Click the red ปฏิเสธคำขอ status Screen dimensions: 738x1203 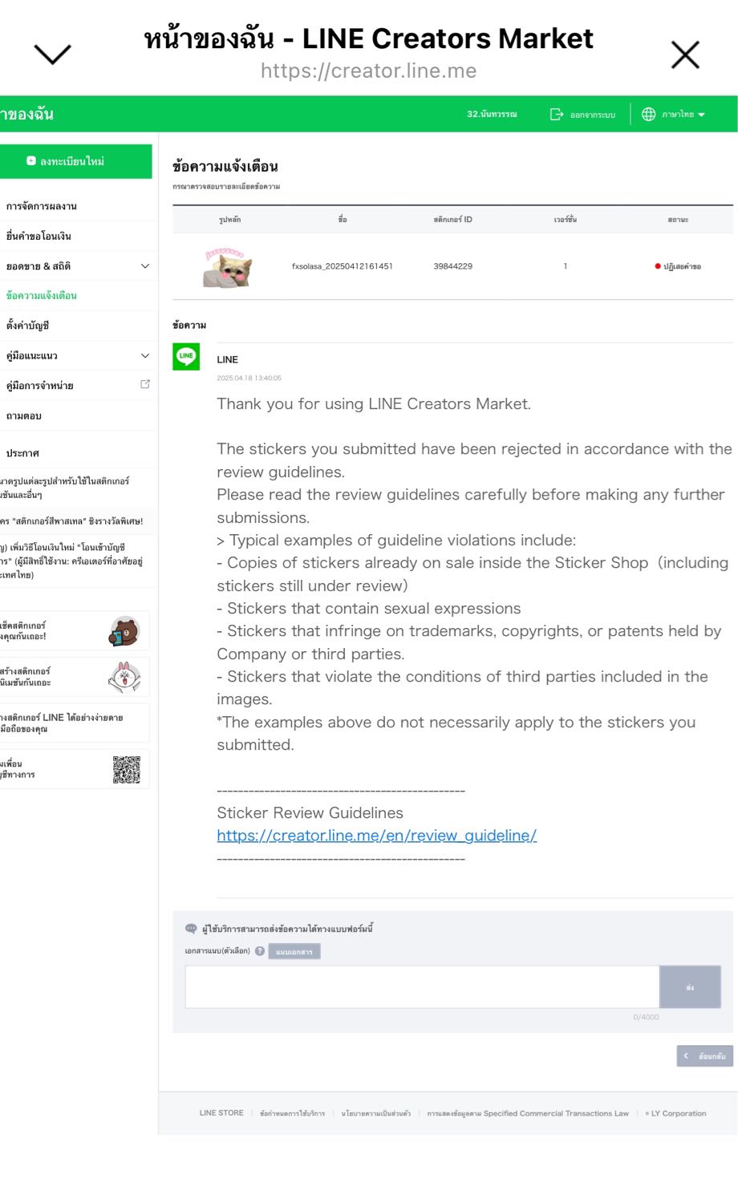678,266
